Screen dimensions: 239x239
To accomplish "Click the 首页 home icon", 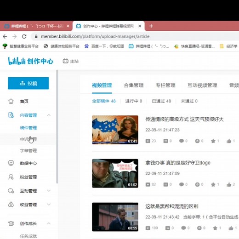I will (x=11, y=101).
